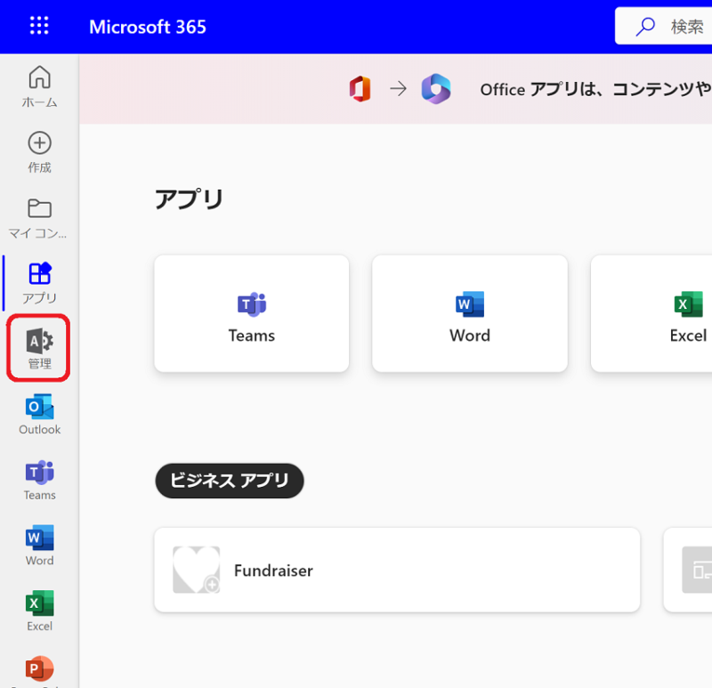Launch Word from the left sidebar

39,545
